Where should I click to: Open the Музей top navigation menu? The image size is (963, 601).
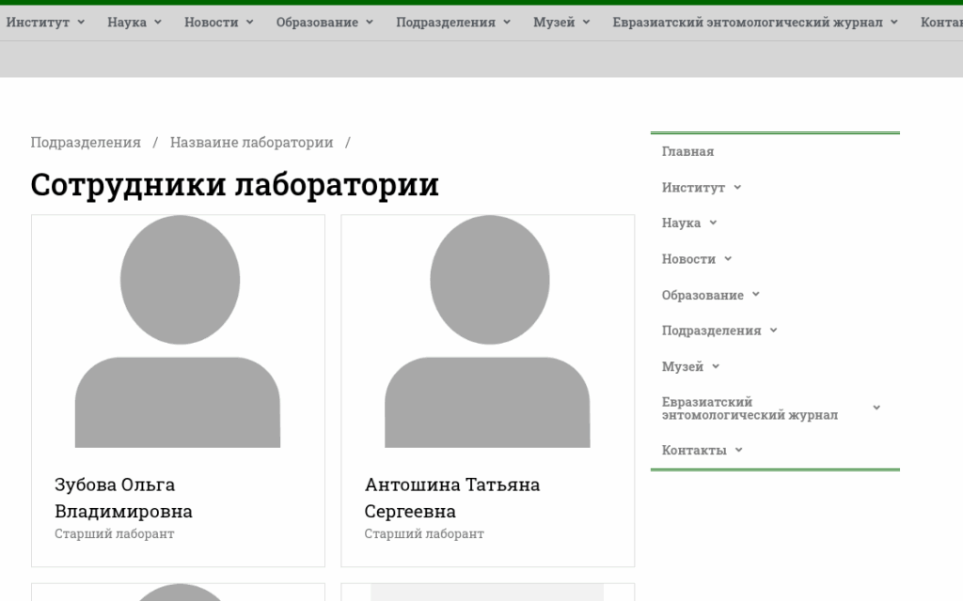pos(560,23)
